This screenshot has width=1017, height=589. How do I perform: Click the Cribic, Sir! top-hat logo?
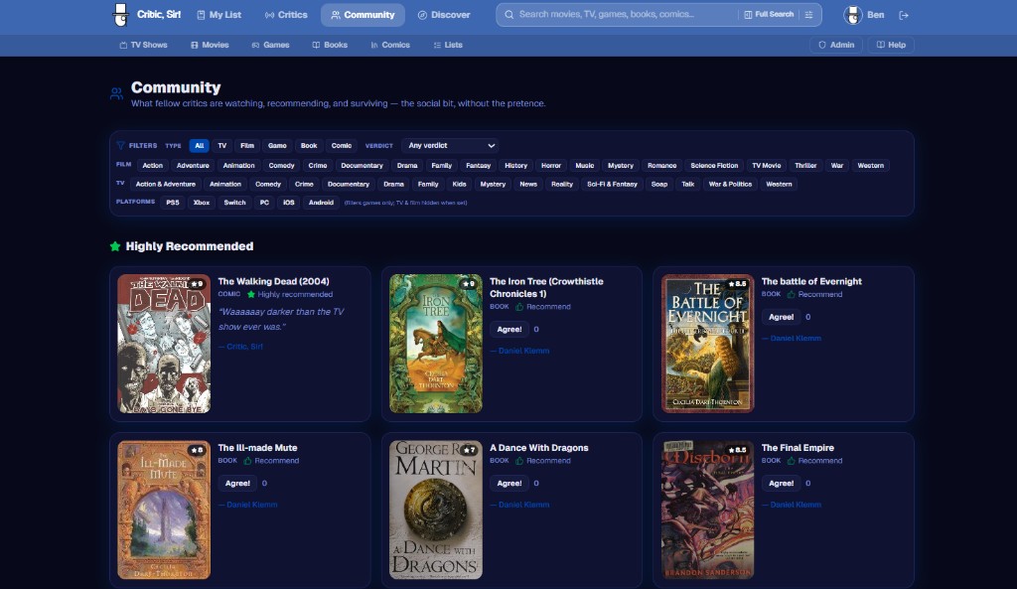click(121, 15)
